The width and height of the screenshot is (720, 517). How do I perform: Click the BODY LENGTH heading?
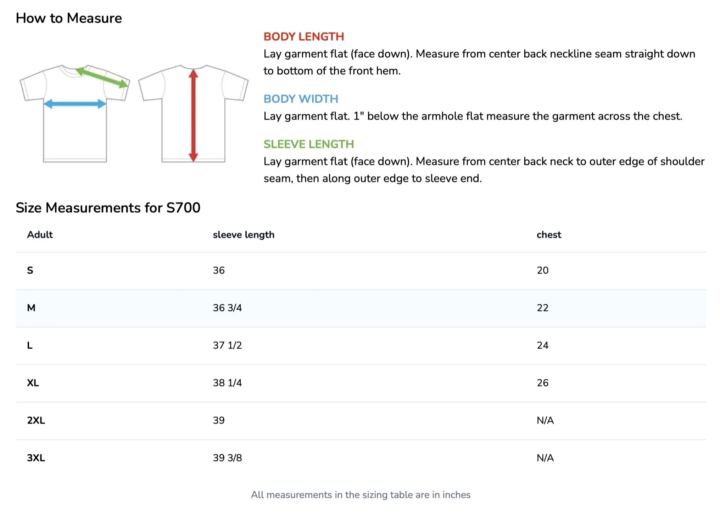click(x=304, y=36)
